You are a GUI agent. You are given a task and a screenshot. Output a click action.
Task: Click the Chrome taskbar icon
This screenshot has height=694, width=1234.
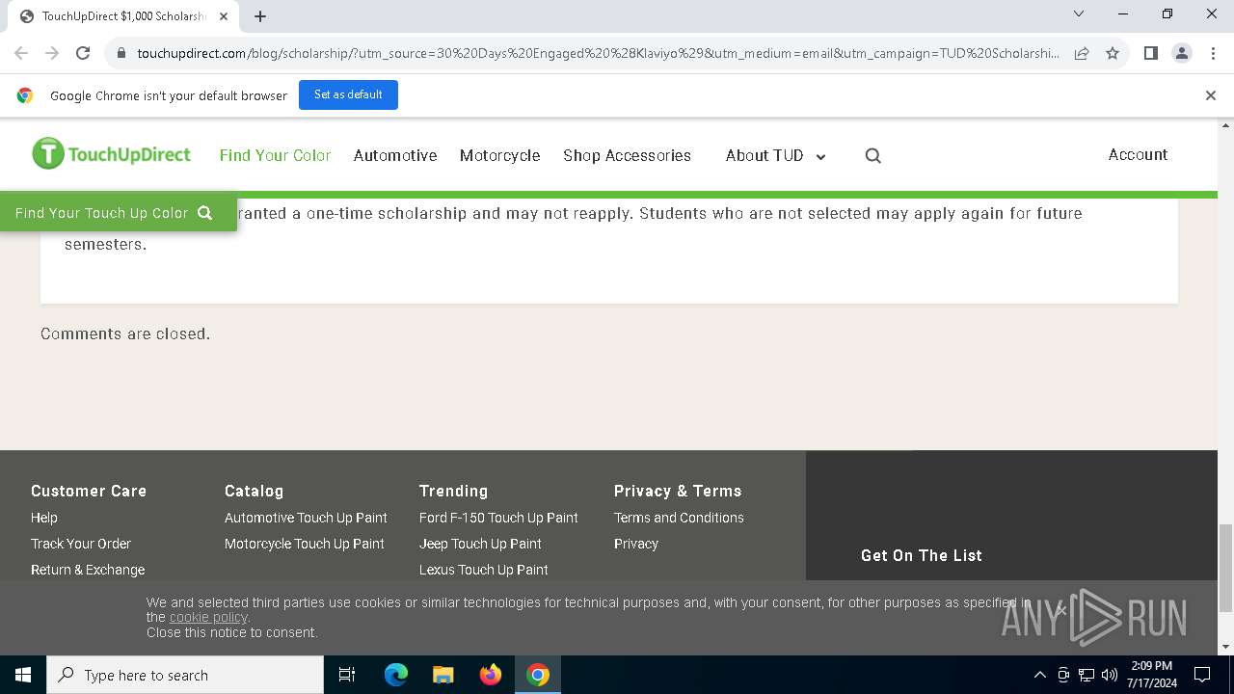538,675
